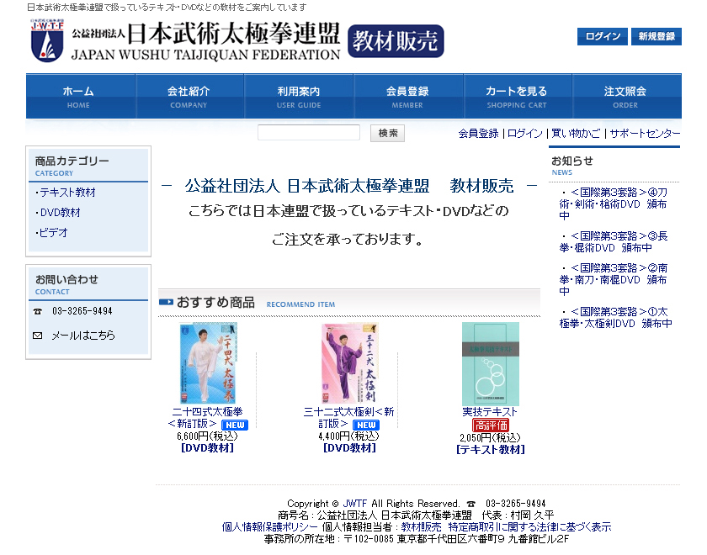Click the ログイン link below navigation
This screenshot has height=555, width=707.
pos(525,134)
